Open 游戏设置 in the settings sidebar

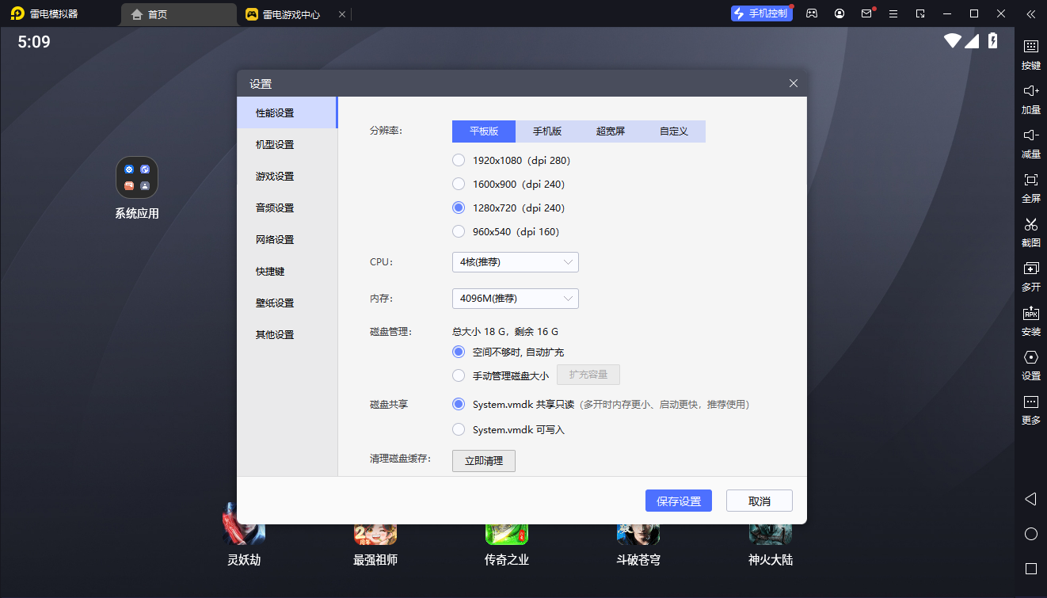275,177
